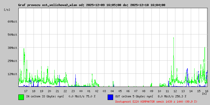The height and width of the screenshot is (105, 210).
Task: Click the 00 midnight hour label
Action: coord(81,91)
